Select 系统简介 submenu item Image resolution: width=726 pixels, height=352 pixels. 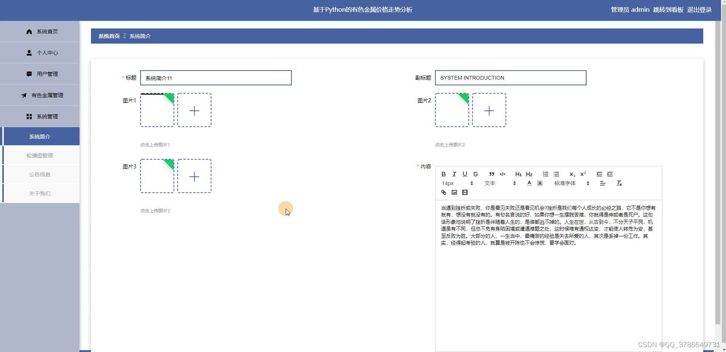[40, 137]
